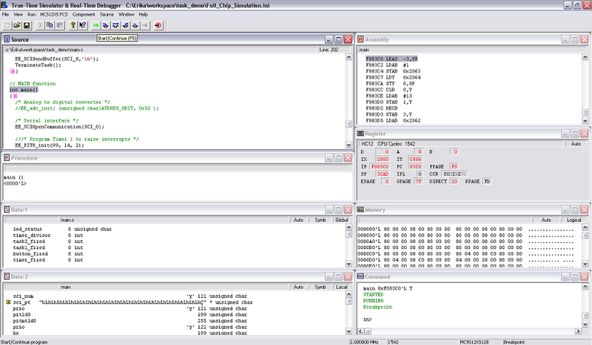
Task: Click the Source window S icon
Action: [7, 39]
